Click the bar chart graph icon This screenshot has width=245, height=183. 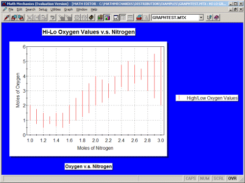pos(107,18)
